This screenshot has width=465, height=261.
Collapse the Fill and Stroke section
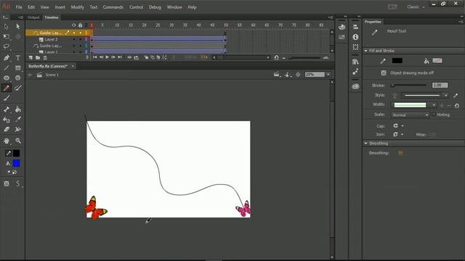(366, 51)
